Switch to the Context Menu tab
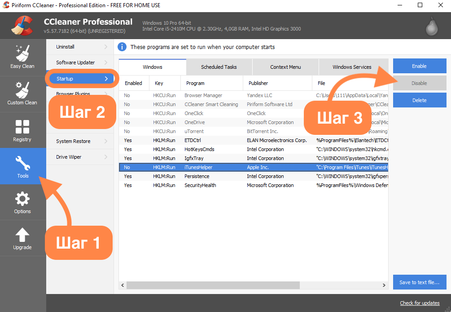This screenshot has height=312, width=451. [285, 67]
